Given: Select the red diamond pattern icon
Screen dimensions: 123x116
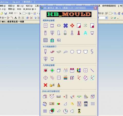Looking at the screenshot, I should coord(72,26).
